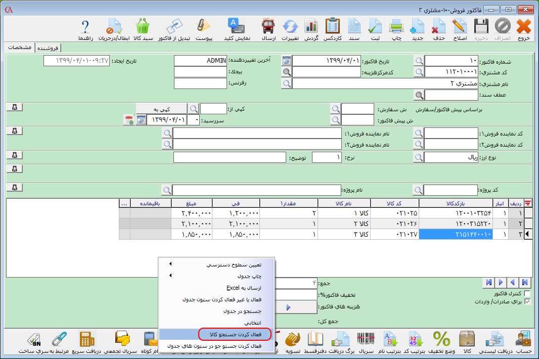539x359 pixels.
Task: Click the Delete (حذف) icon in toolbar
Action: click(438, 29)
